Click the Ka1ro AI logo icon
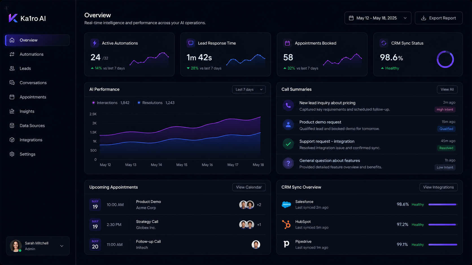472x265 pixels. point(13,18)
